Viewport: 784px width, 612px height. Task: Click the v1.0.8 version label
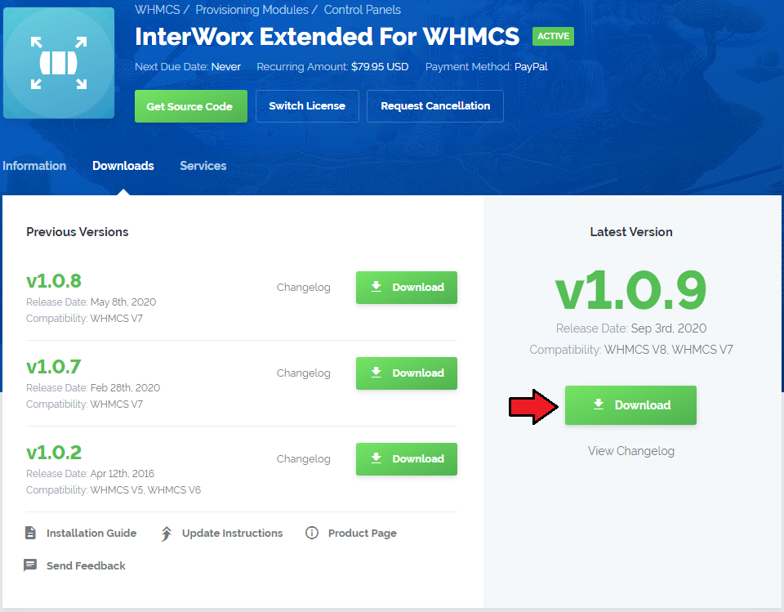click(54, 281)
